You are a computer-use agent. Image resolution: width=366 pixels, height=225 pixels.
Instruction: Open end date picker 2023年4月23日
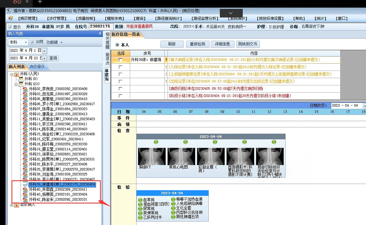[44, 58]
